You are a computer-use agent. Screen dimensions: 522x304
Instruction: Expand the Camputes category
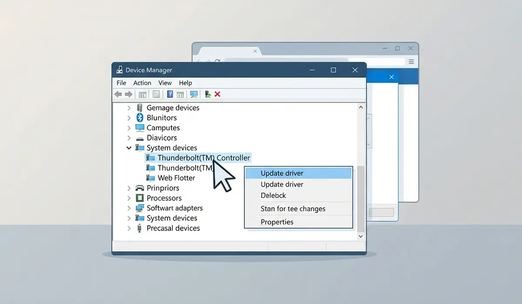point(129,128)
